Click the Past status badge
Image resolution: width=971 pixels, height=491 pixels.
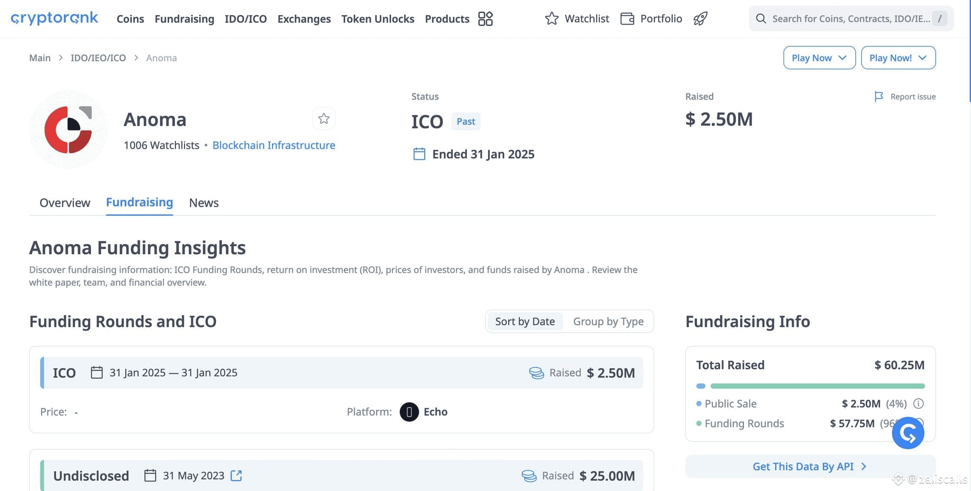(x=466, y=121)
